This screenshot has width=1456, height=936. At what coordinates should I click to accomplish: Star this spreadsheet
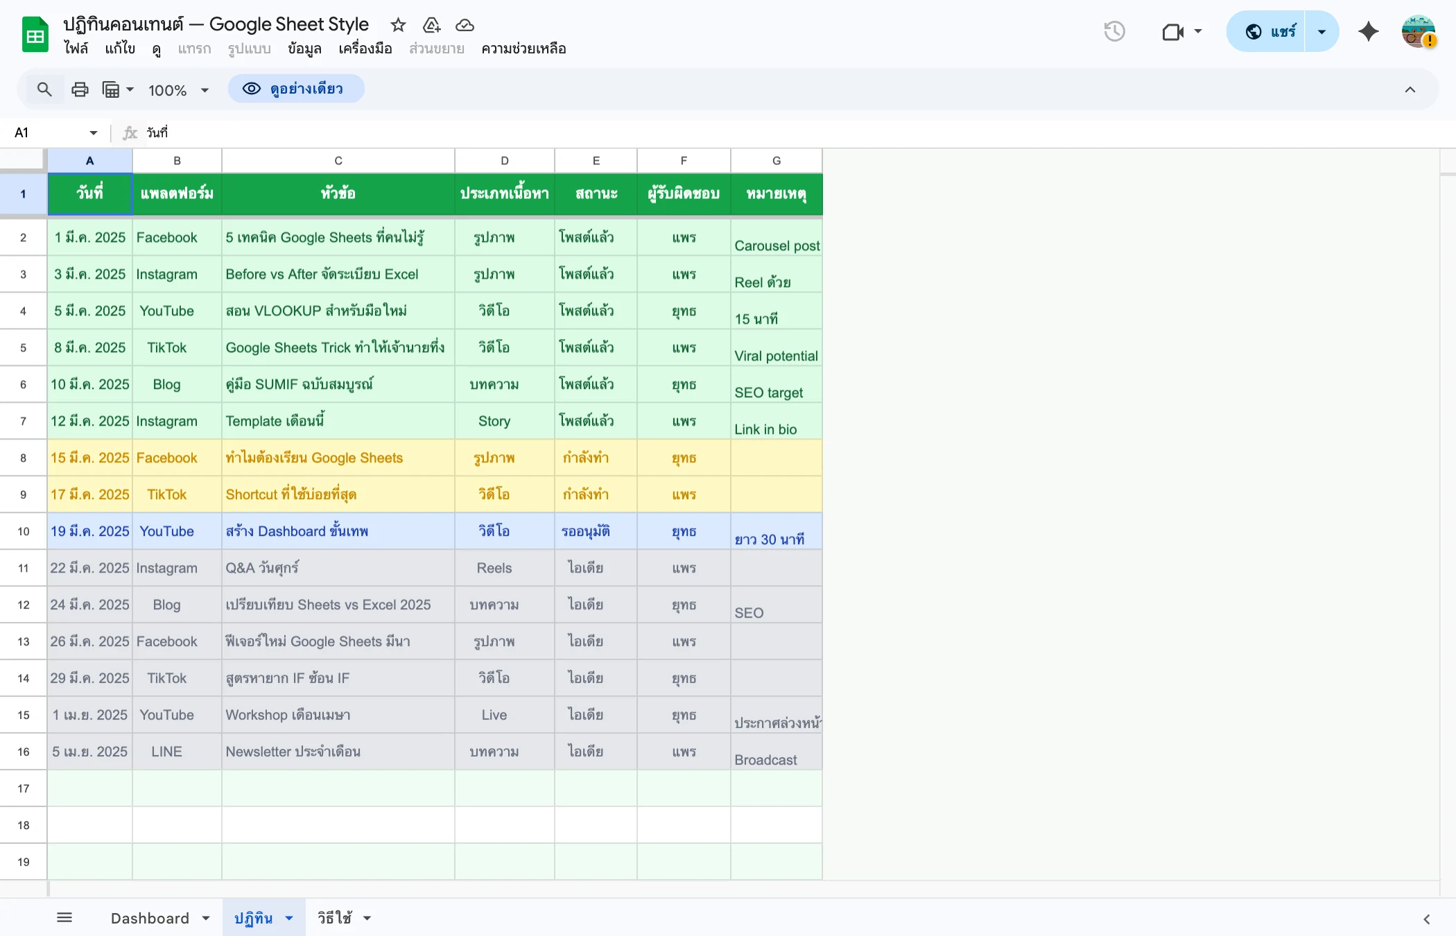click(398, 25)
